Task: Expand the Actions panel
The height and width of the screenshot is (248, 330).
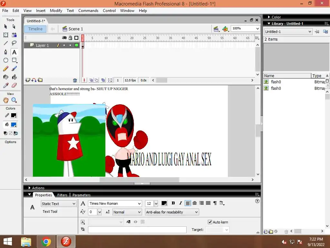Action: 29,188
